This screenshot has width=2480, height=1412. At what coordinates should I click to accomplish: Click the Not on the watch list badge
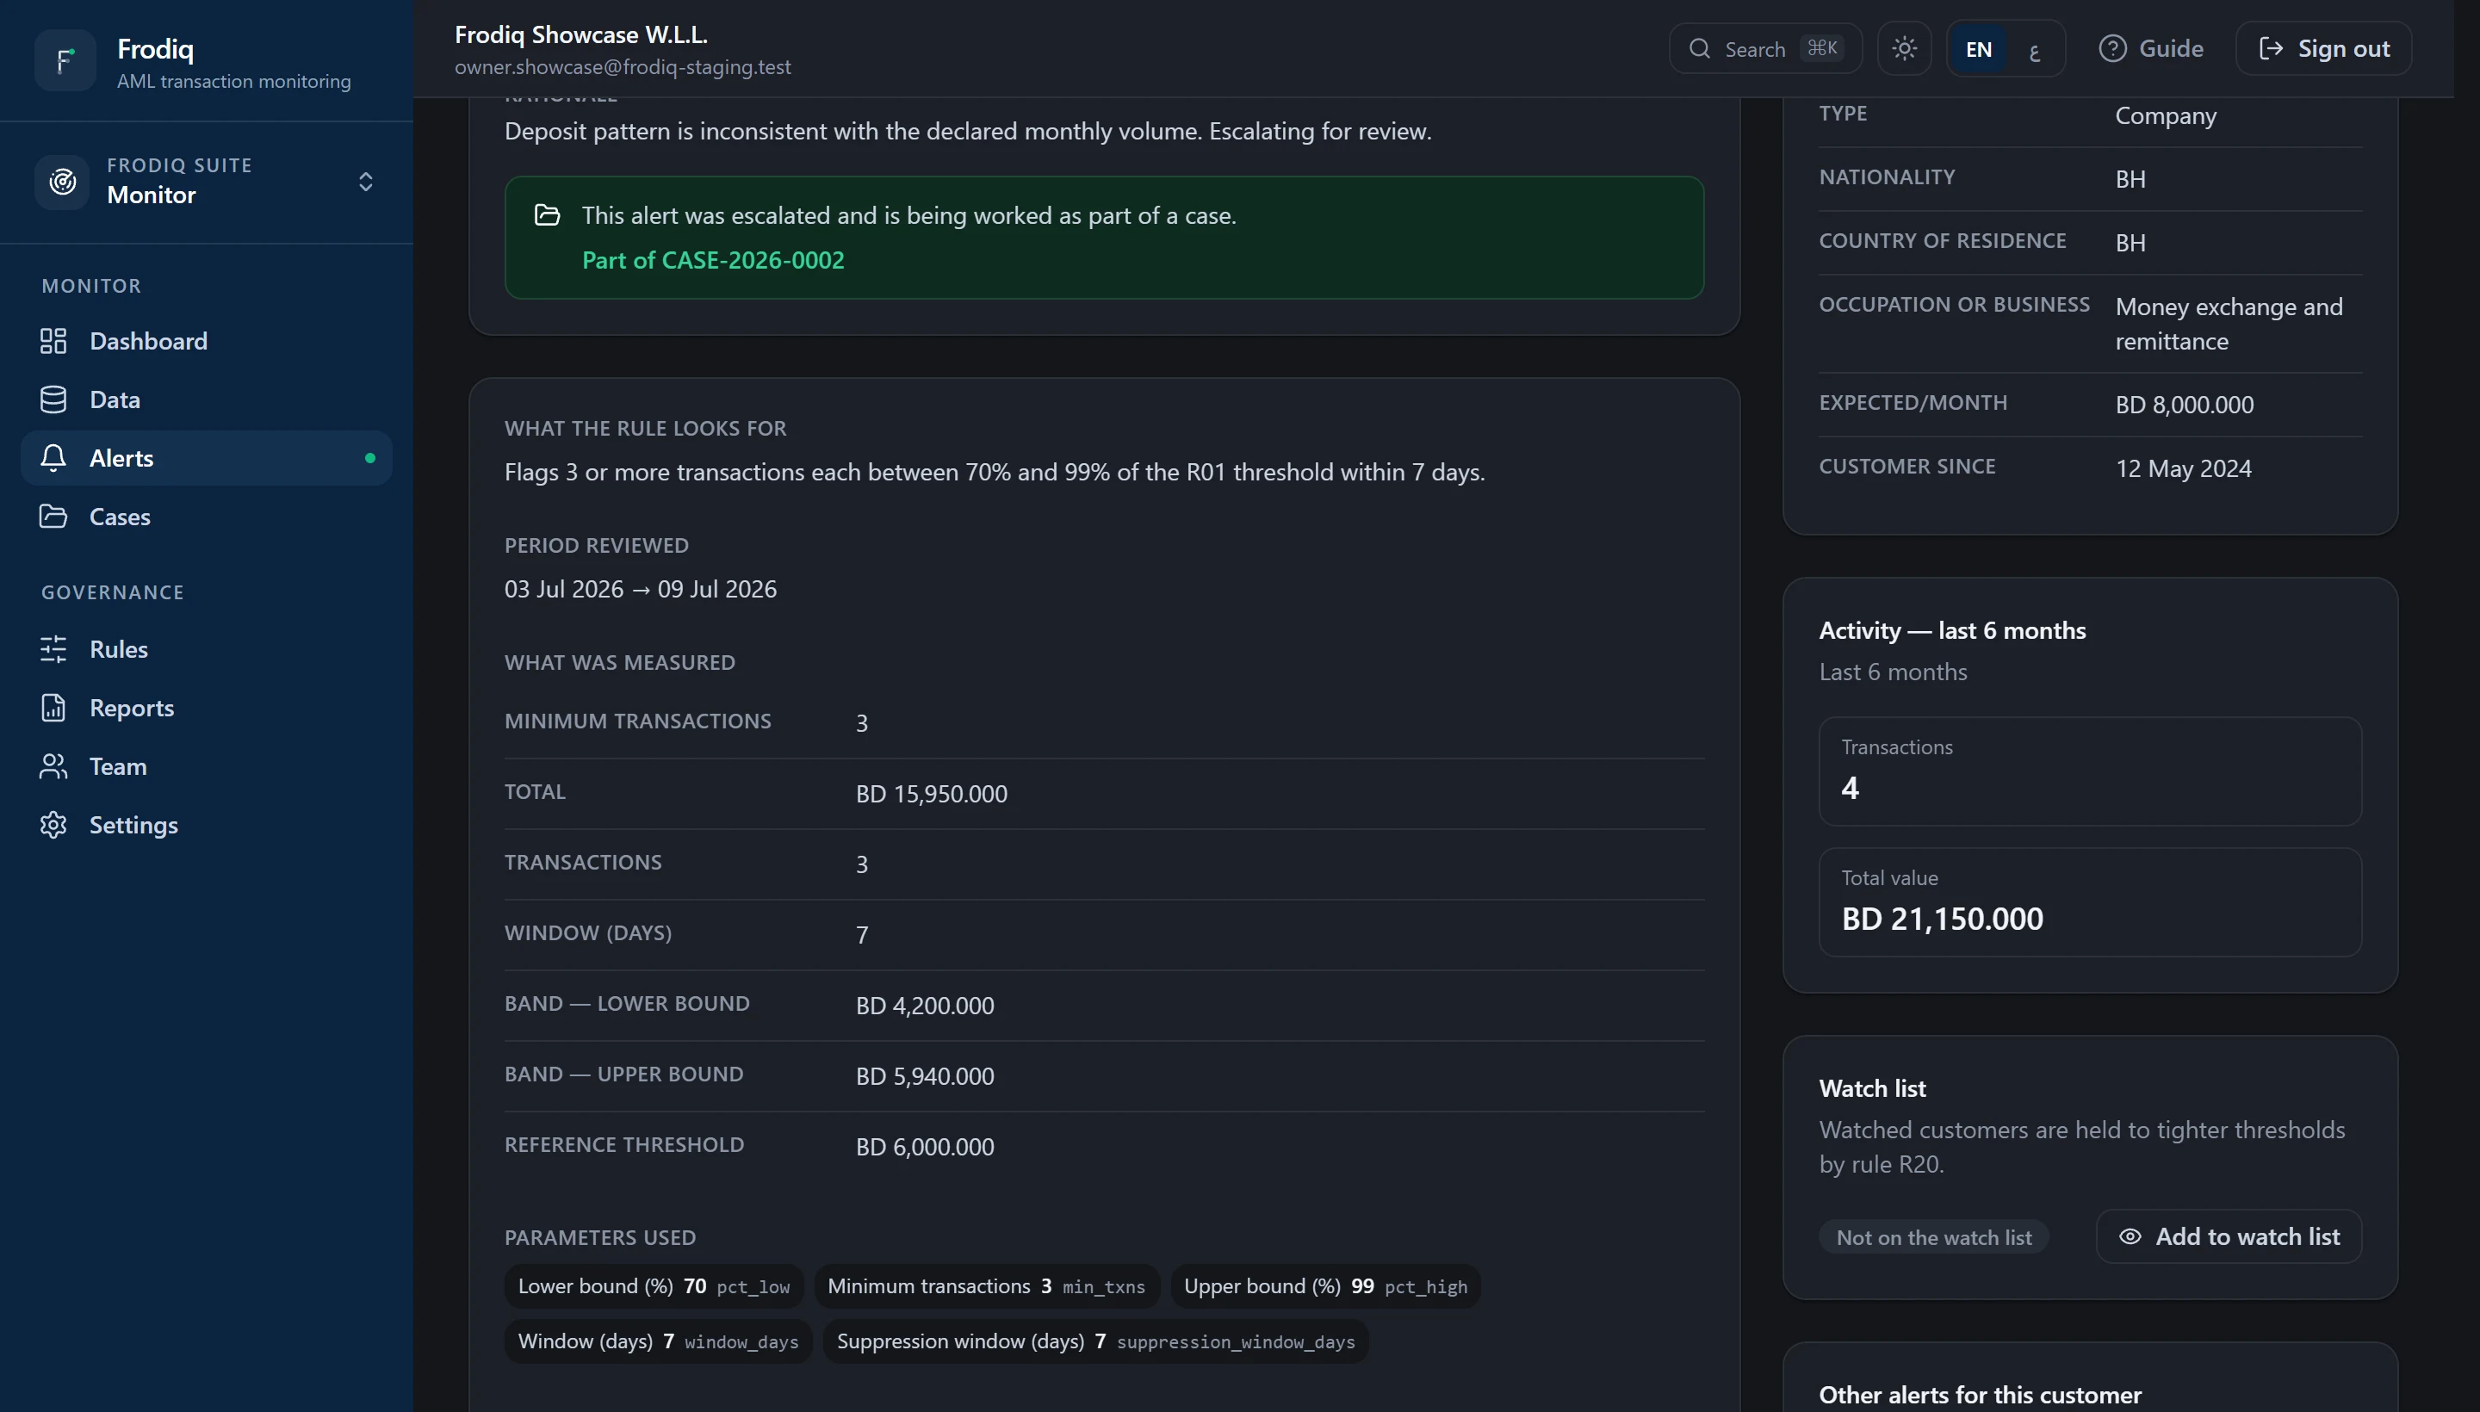click(1934, 1237)
